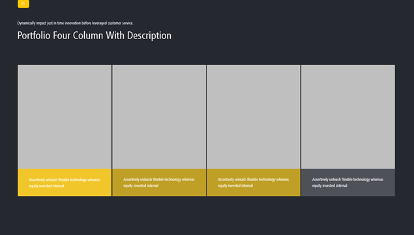Click the yellow slide number badge 25
Screen dimensions: 414x235
coord(23,4)
